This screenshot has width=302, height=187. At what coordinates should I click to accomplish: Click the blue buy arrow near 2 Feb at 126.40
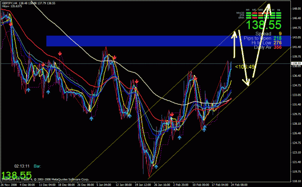179,138
